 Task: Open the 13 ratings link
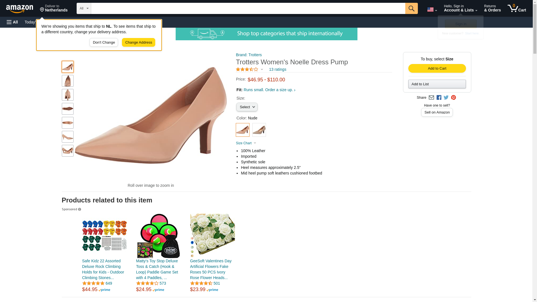coord(277,69)
